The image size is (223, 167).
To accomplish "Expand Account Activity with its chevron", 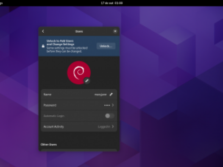I will coord(113,126).
